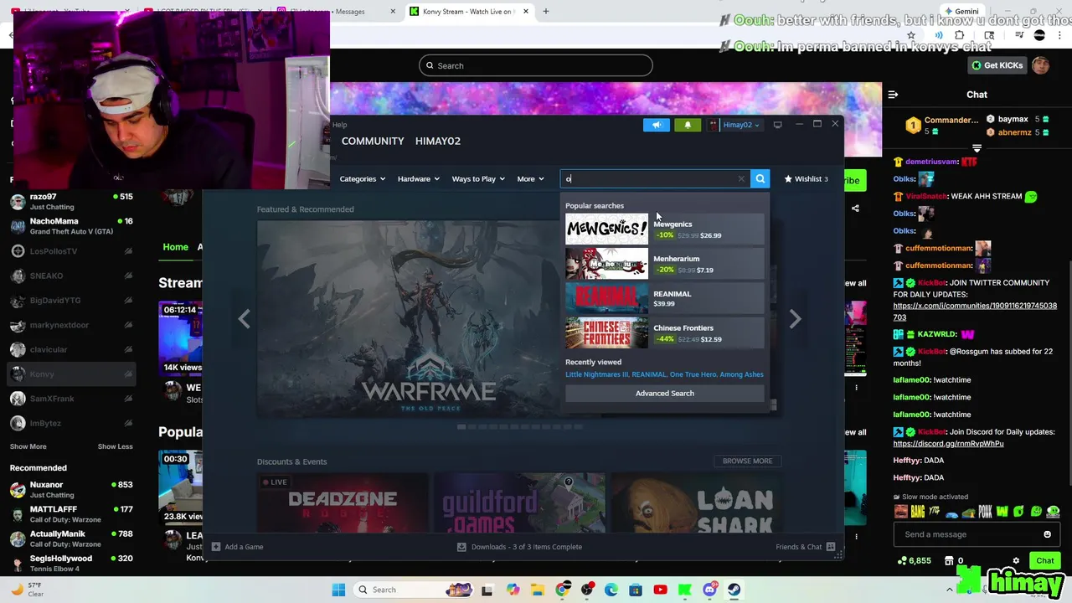Open the Gemini button in Chrome
The width and height of the screenshot is (1072, 603).
tap(960, 12)
